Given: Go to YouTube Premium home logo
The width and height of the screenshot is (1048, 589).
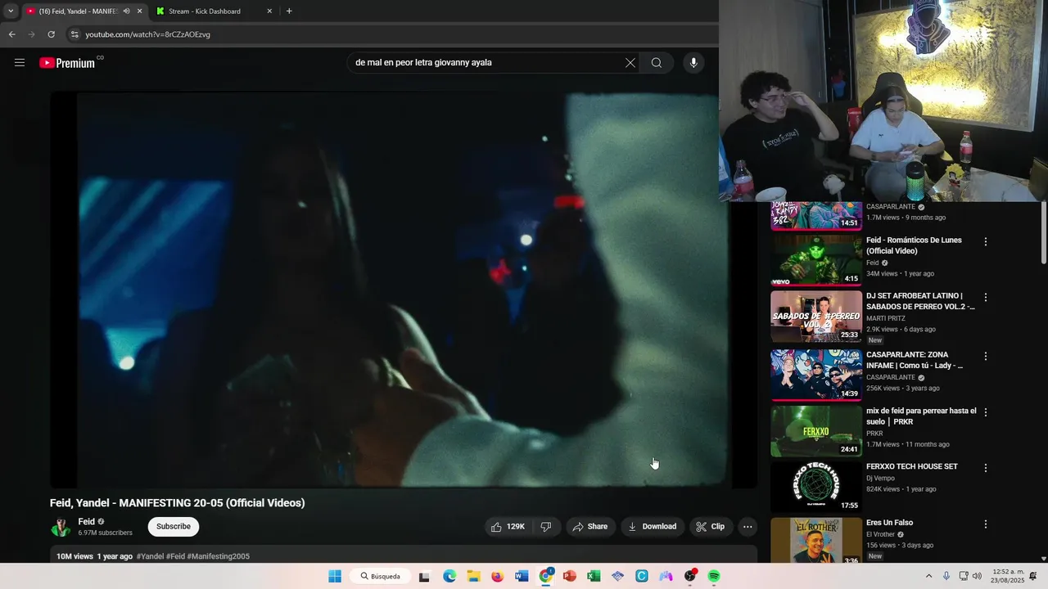Looking at the screenshot, I should [x=67, y=63].
